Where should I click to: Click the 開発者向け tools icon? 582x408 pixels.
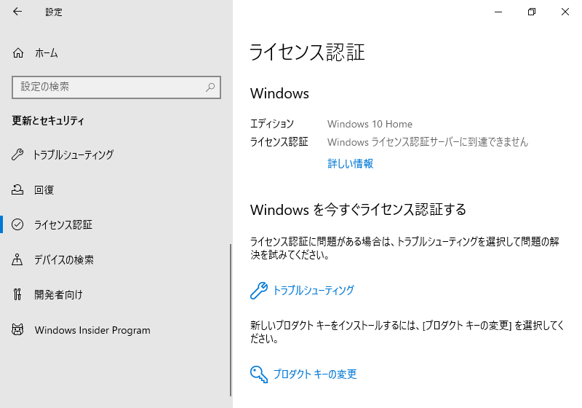[17, 294]
